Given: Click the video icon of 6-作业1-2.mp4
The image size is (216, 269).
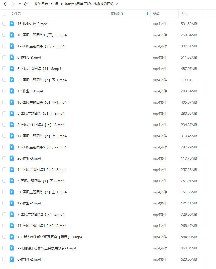Looking at the screenshot, I should 12,259.
